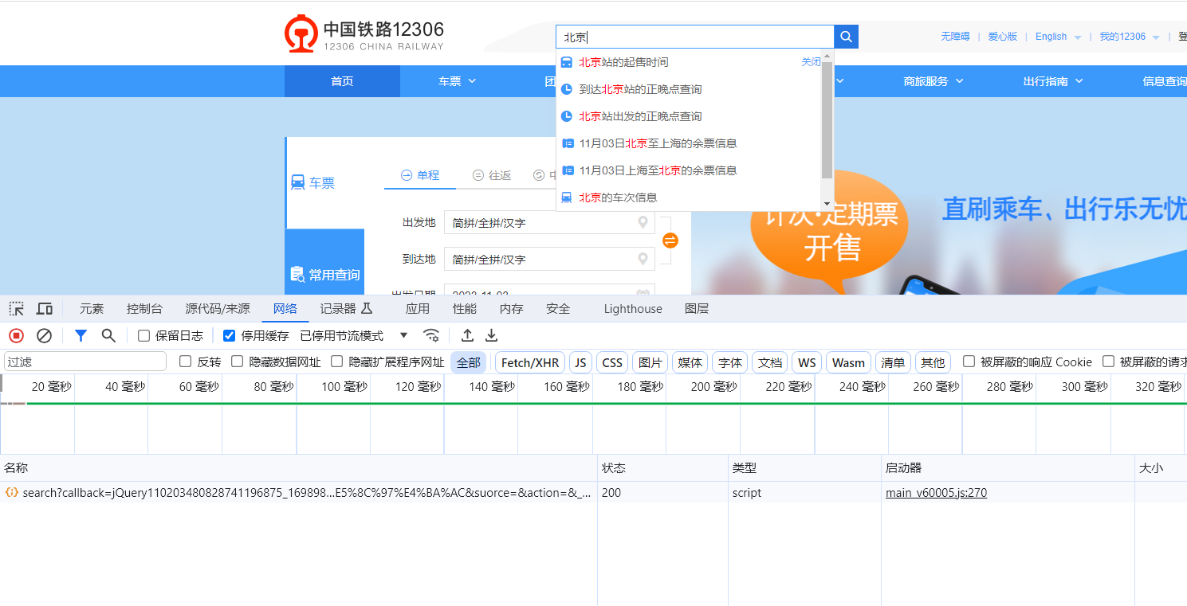Click the network filter funnel icon
The width and height of the screenshot is (1187, 606).
81,336
